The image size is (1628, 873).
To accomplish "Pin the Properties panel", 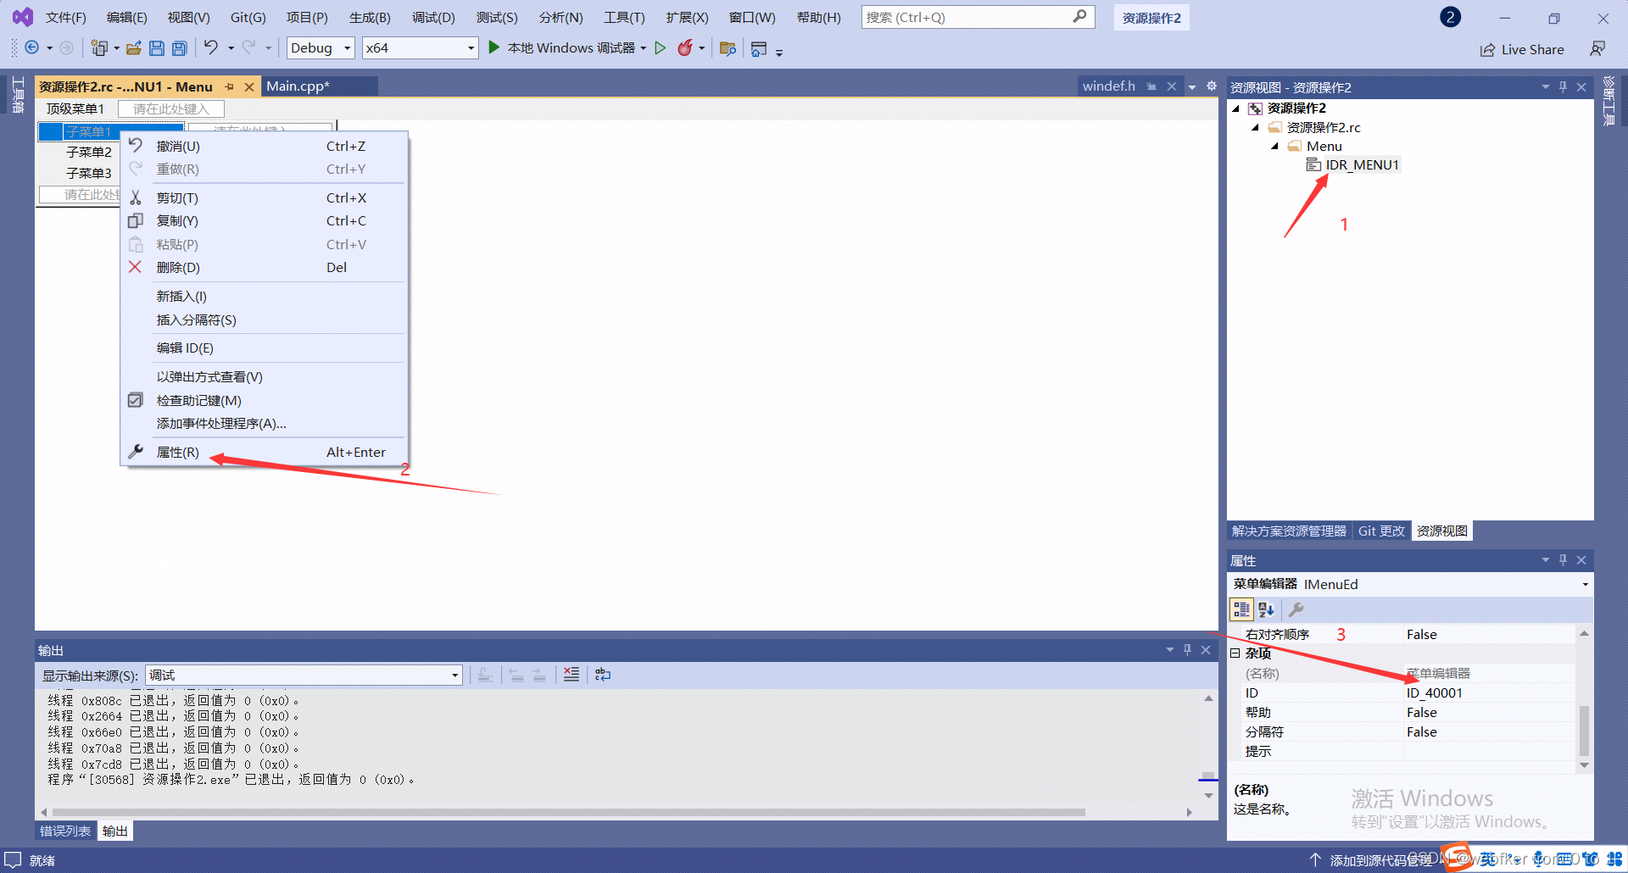I will coord(1563,559).
